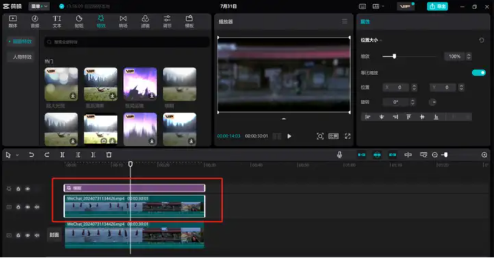Reset position and size properties
494x258 pixels.
click(481, 40)
